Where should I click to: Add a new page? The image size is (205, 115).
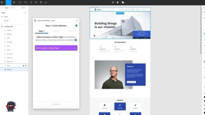click(25, 13)
